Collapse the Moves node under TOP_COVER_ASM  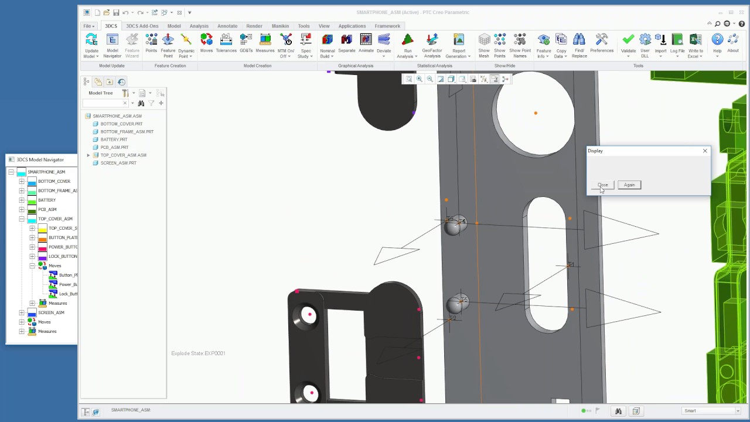(x=32, y=266)
